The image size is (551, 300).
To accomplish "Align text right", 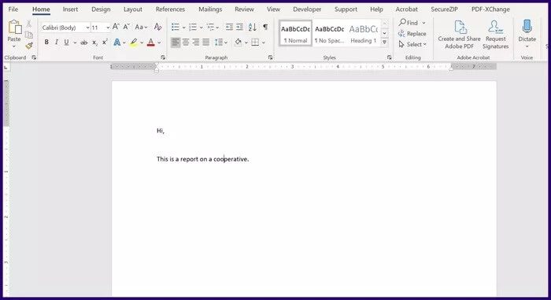I will 196,43.
